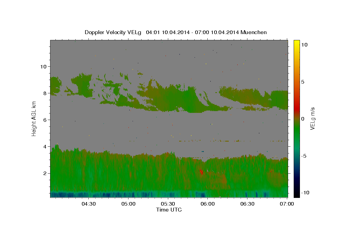
Task: Click the height axis label 6
Action: click(44, 120)
